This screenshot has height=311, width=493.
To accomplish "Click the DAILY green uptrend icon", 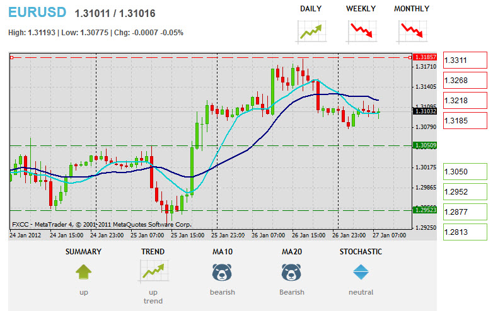I will pyautogui.click(x=311, y=31).
